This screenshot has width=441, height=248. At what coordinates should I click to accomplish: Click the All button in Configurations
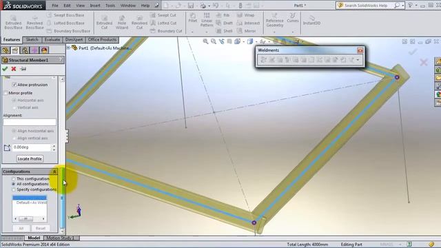21,228
